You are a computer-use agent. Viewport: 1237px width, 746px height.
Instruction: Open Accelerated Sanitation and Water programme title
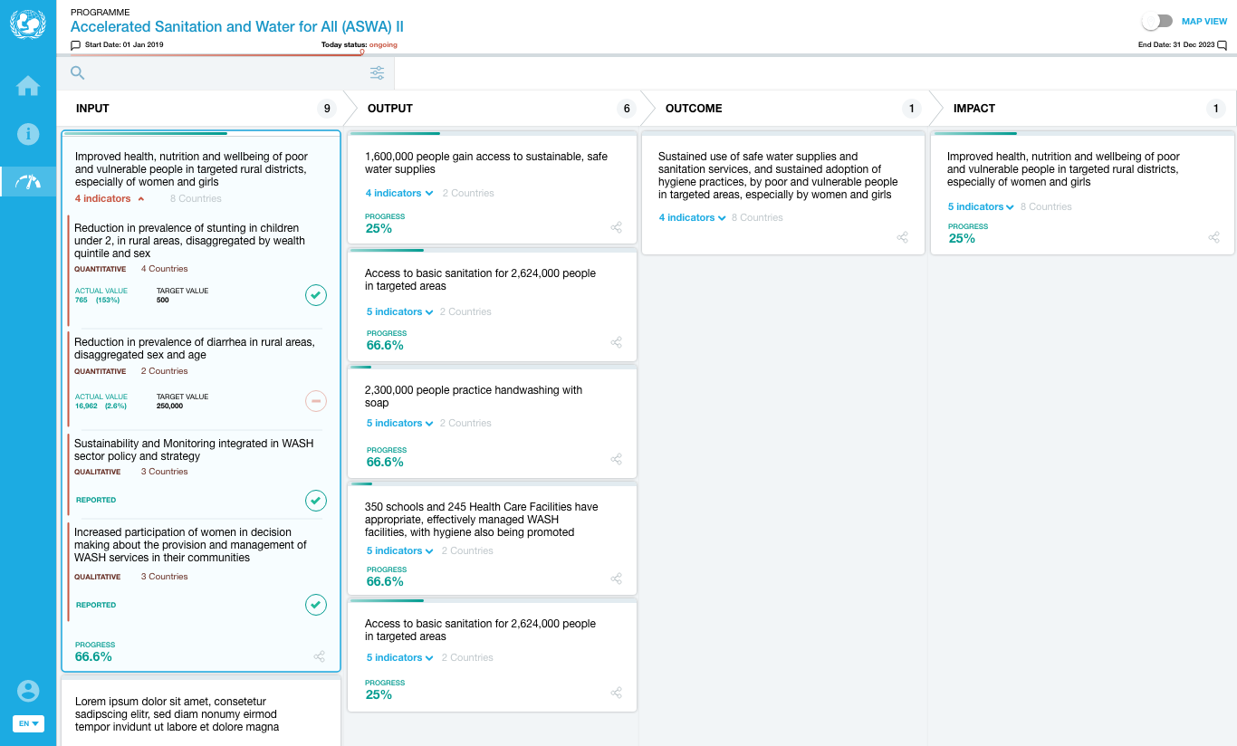tap(237, 27)
